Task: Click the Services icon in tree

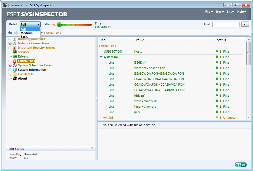Action: (15, 52)
